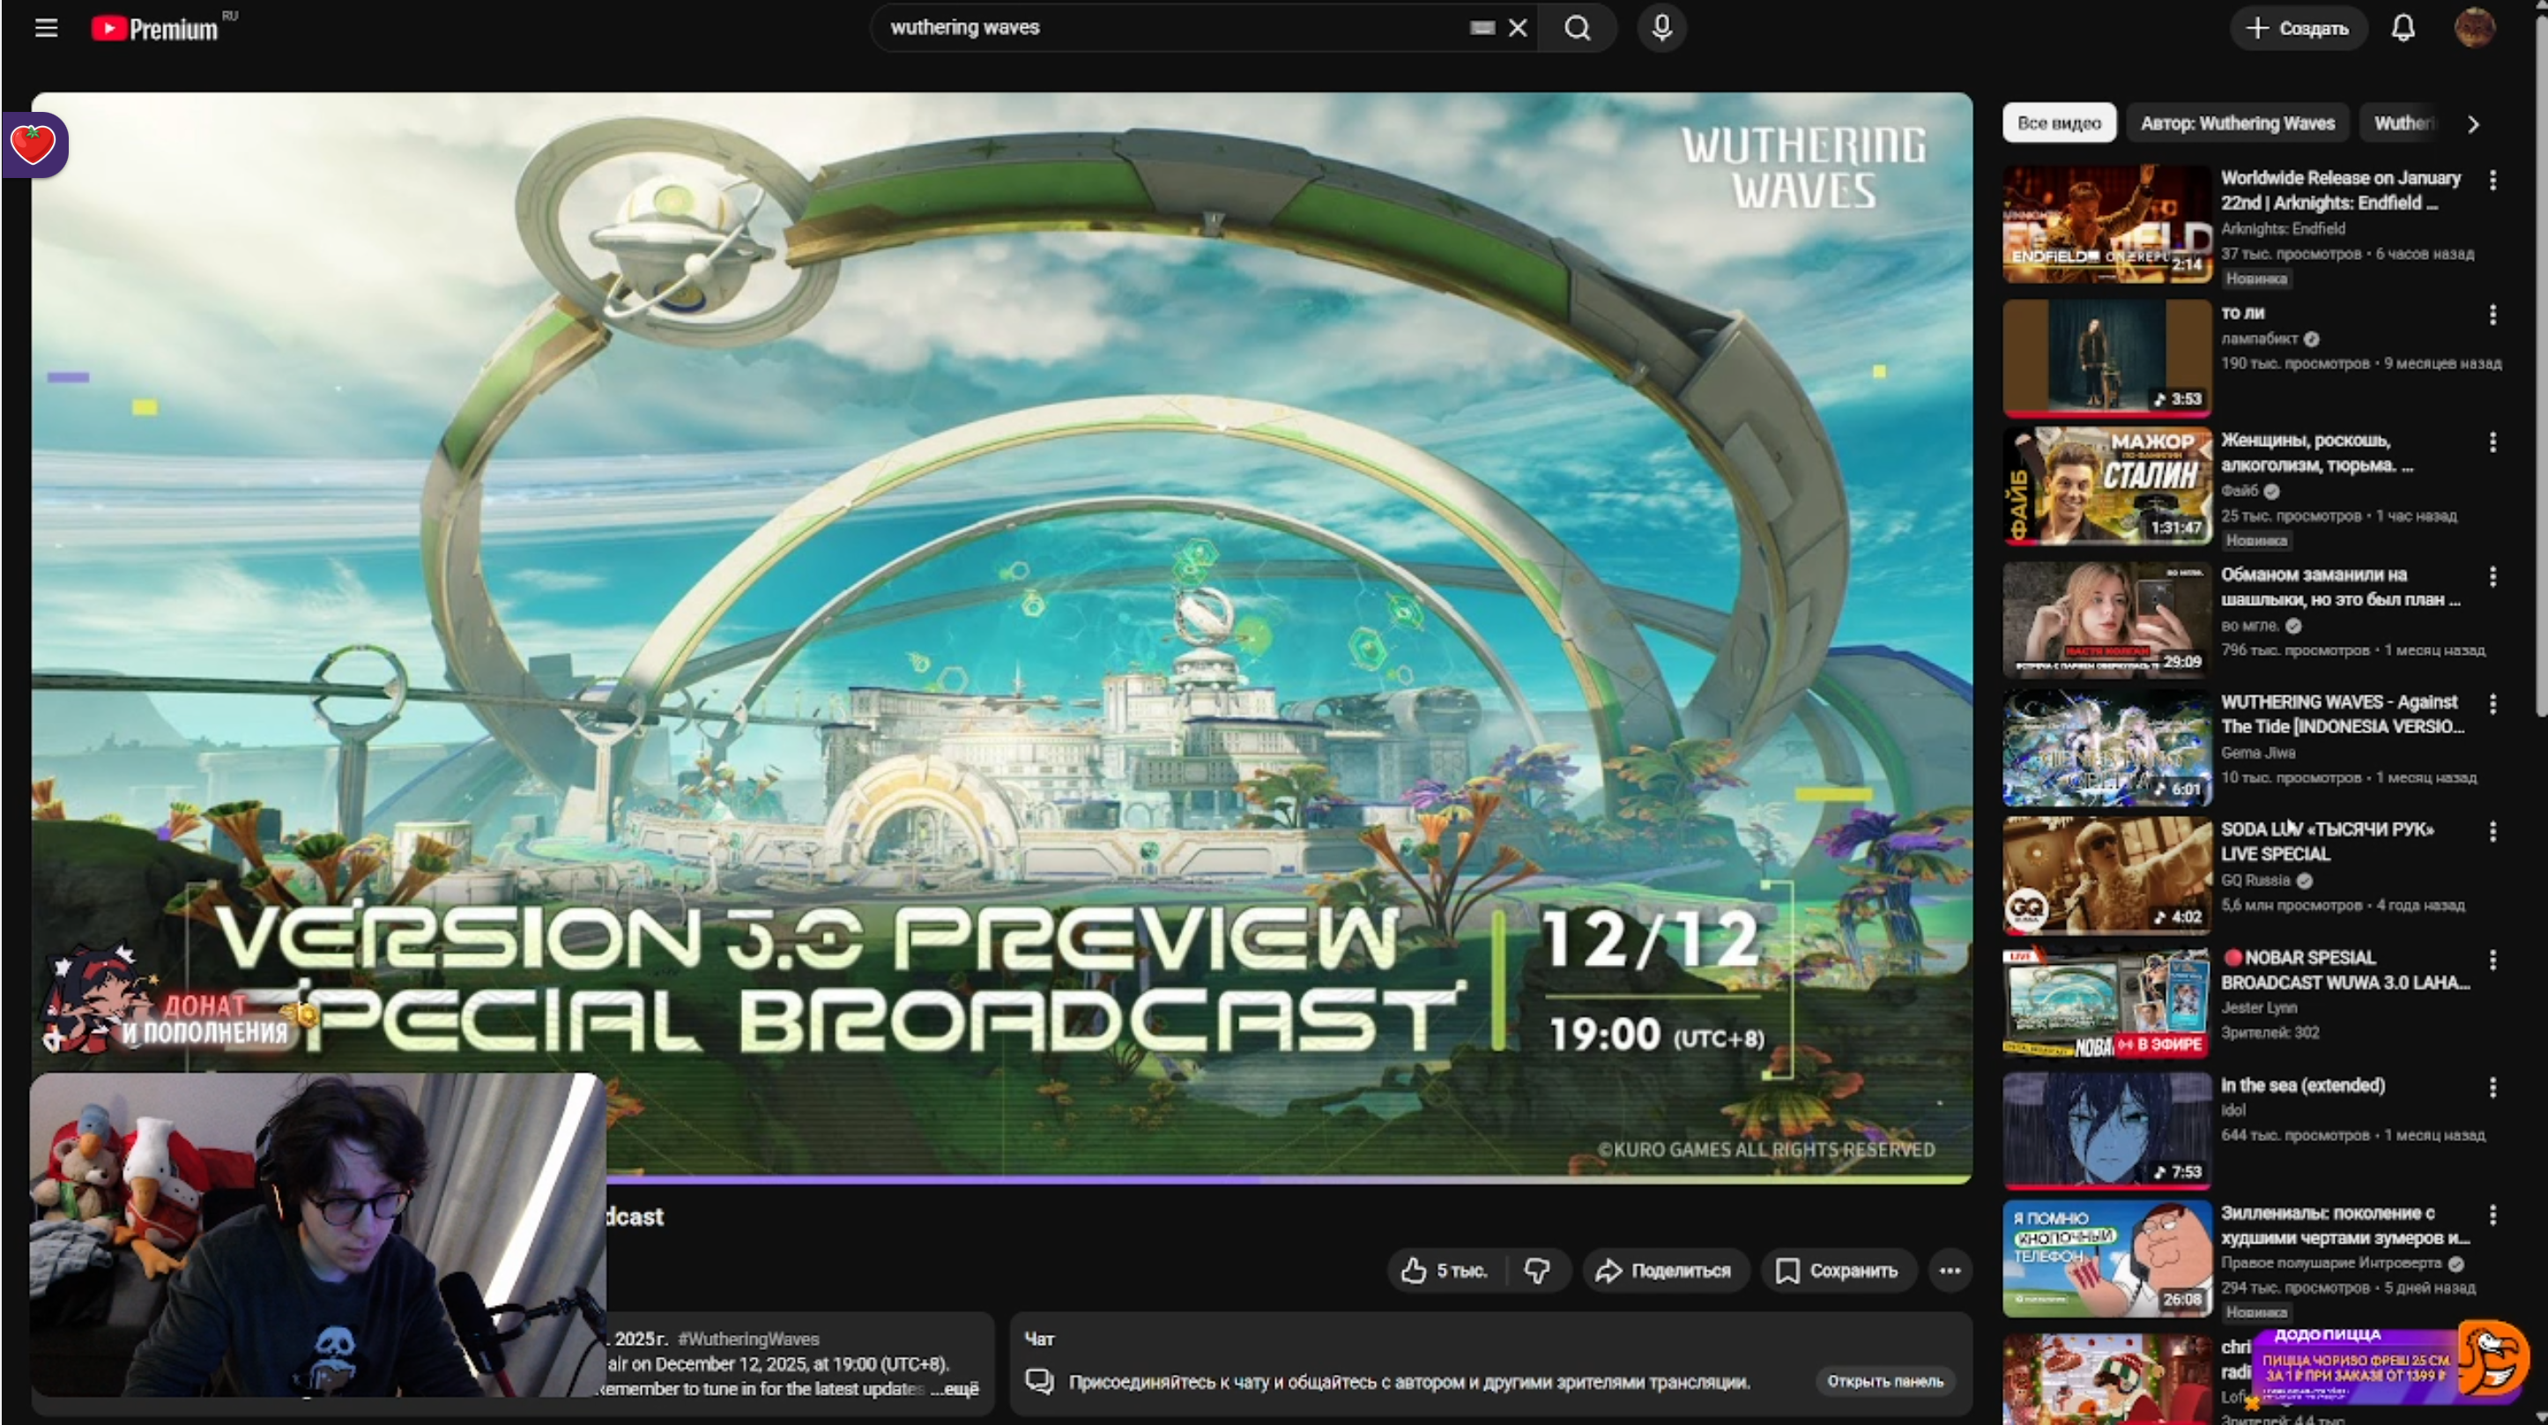Viewport: 2548px width, 1425px height.
Task: Activate voice search microphone
Action: (x=1661, y=27)
